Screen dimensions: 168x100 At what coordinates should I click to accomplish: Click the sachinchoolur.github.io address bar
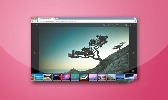tap(86, 21)
